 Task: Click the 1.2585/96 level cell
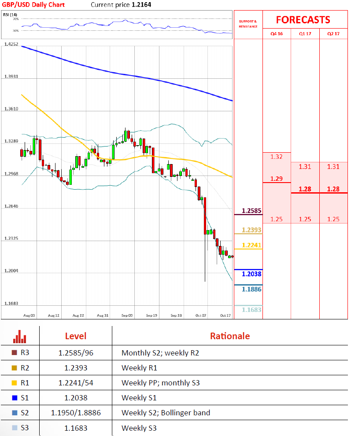click(x=76, y=353)
